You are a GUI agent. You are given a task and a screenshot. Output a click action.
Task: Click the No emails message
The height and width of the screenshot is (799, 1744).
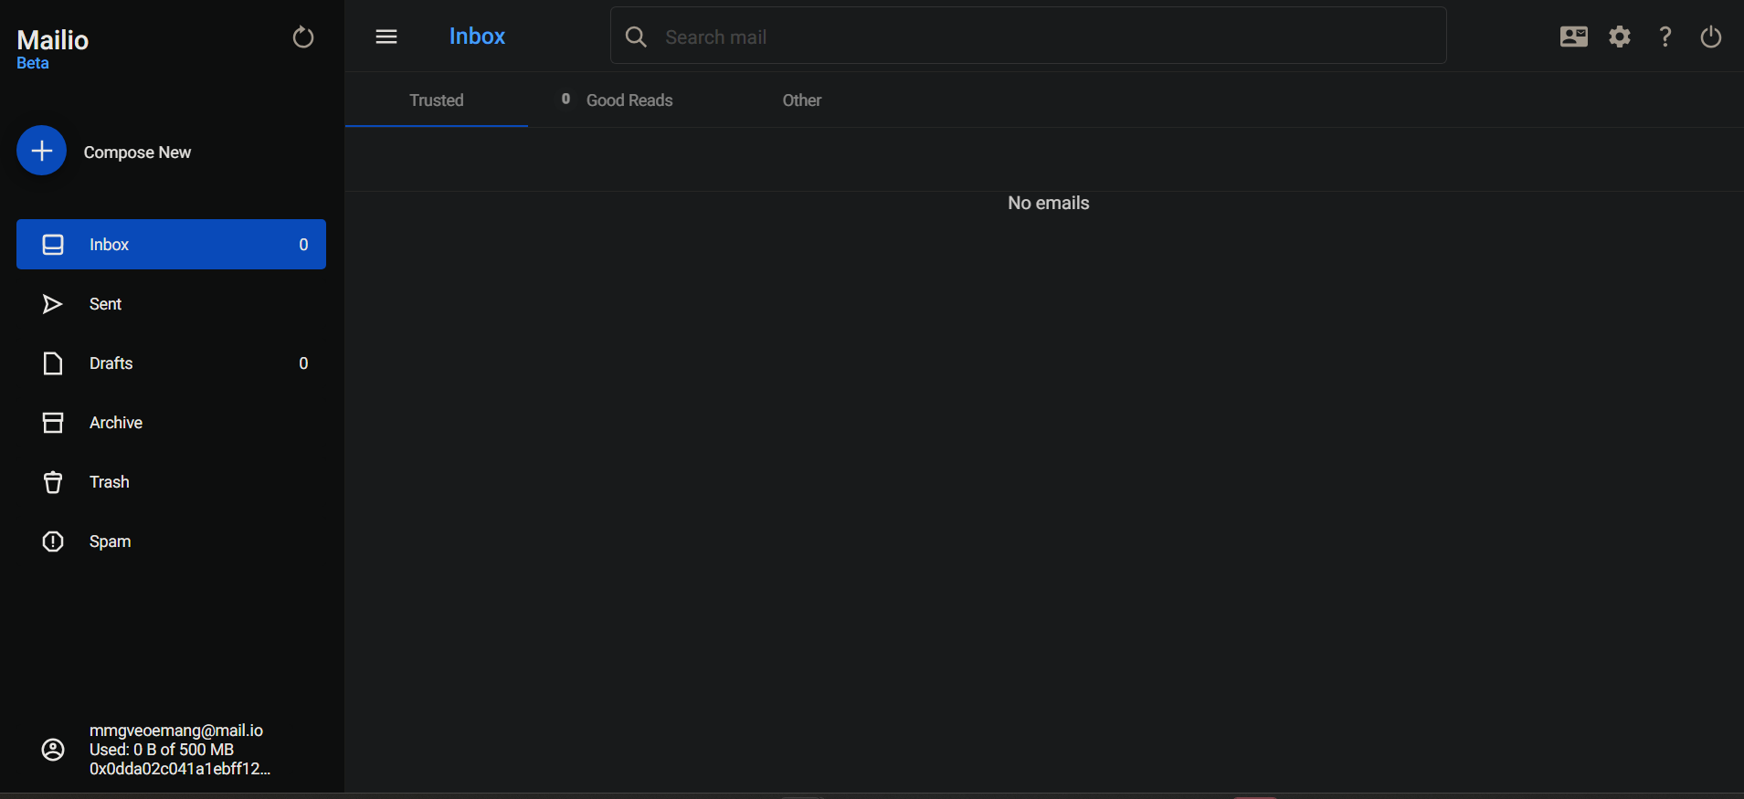[1048, 203]
